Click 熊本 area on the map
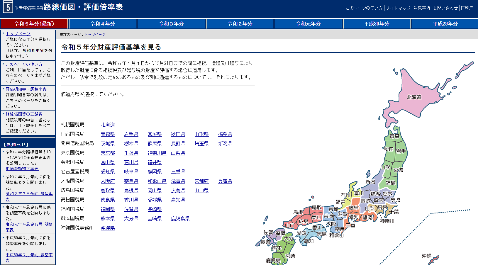 (x=277, y=248)
